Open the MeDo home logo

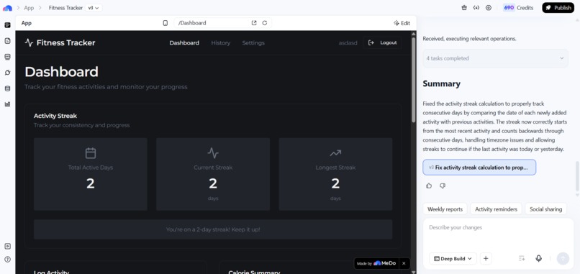7,8
